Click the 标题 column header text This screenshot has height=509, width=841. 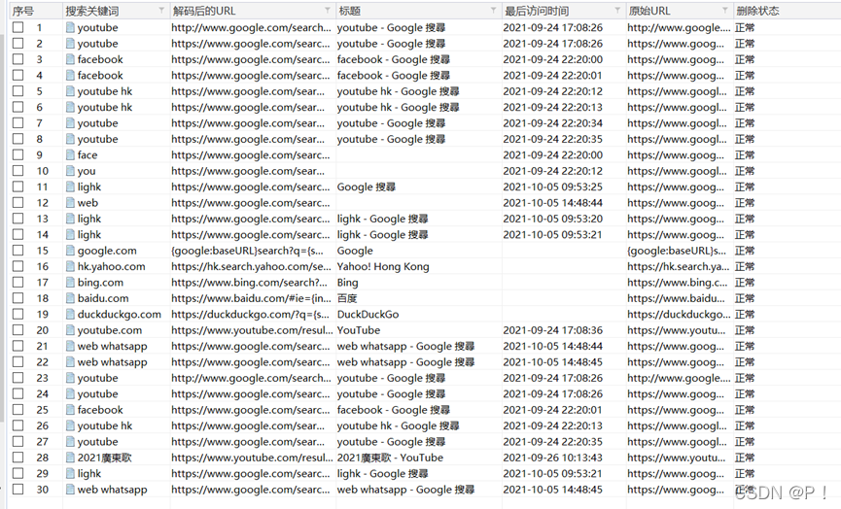(349, 11)
